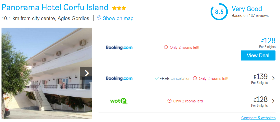This screenshot has height=122, width=280.
Task: Open Show on map link
Action: (118, 18)
